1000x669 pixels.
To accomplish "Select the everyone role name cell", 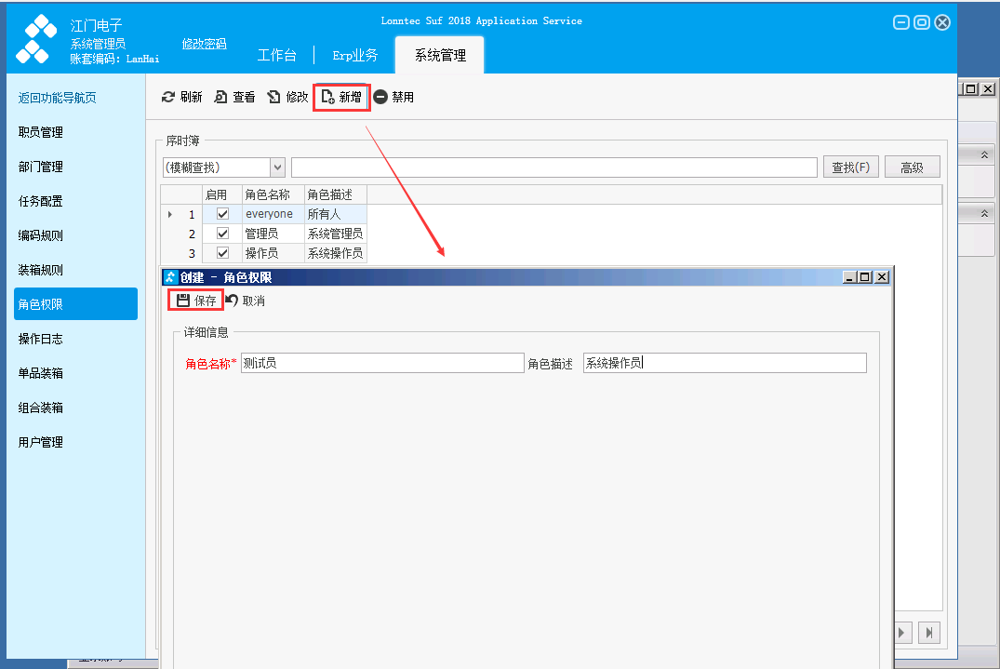I will (x=273, y=214).
